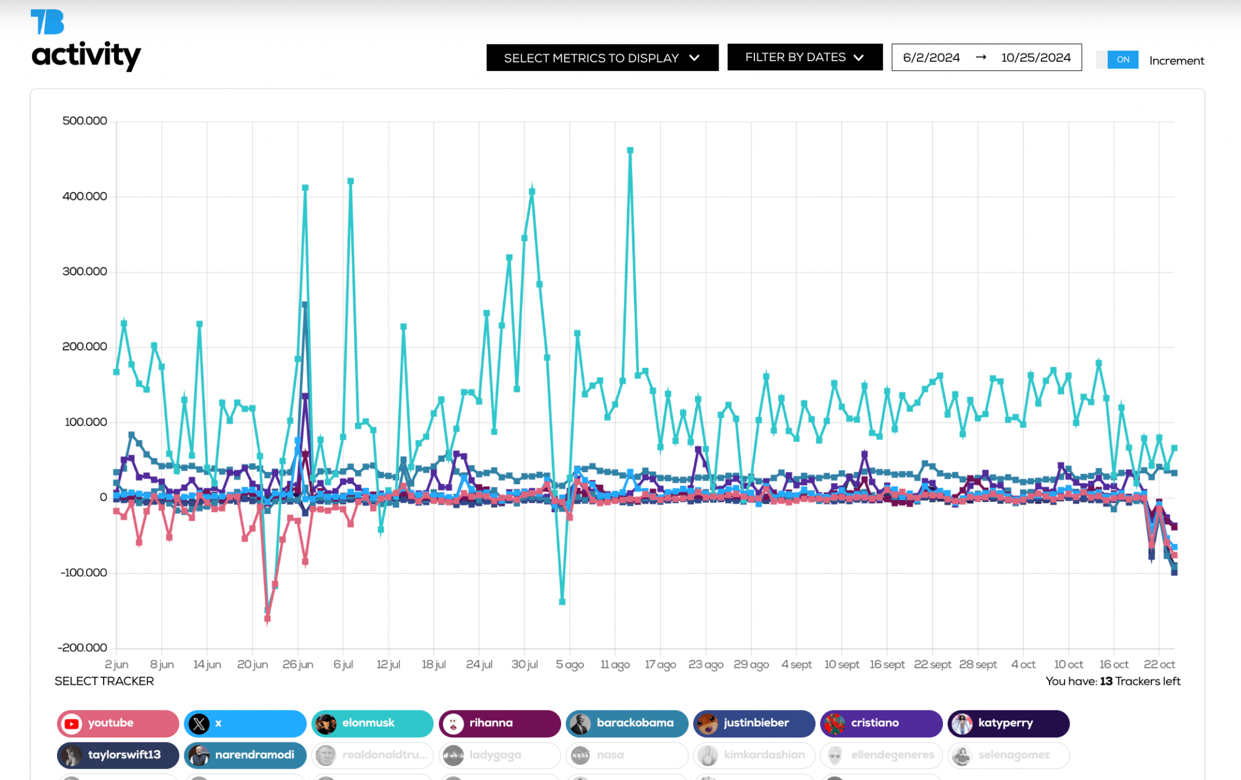Toggle the barackobama tracker pill

click(x=627, y=723)
